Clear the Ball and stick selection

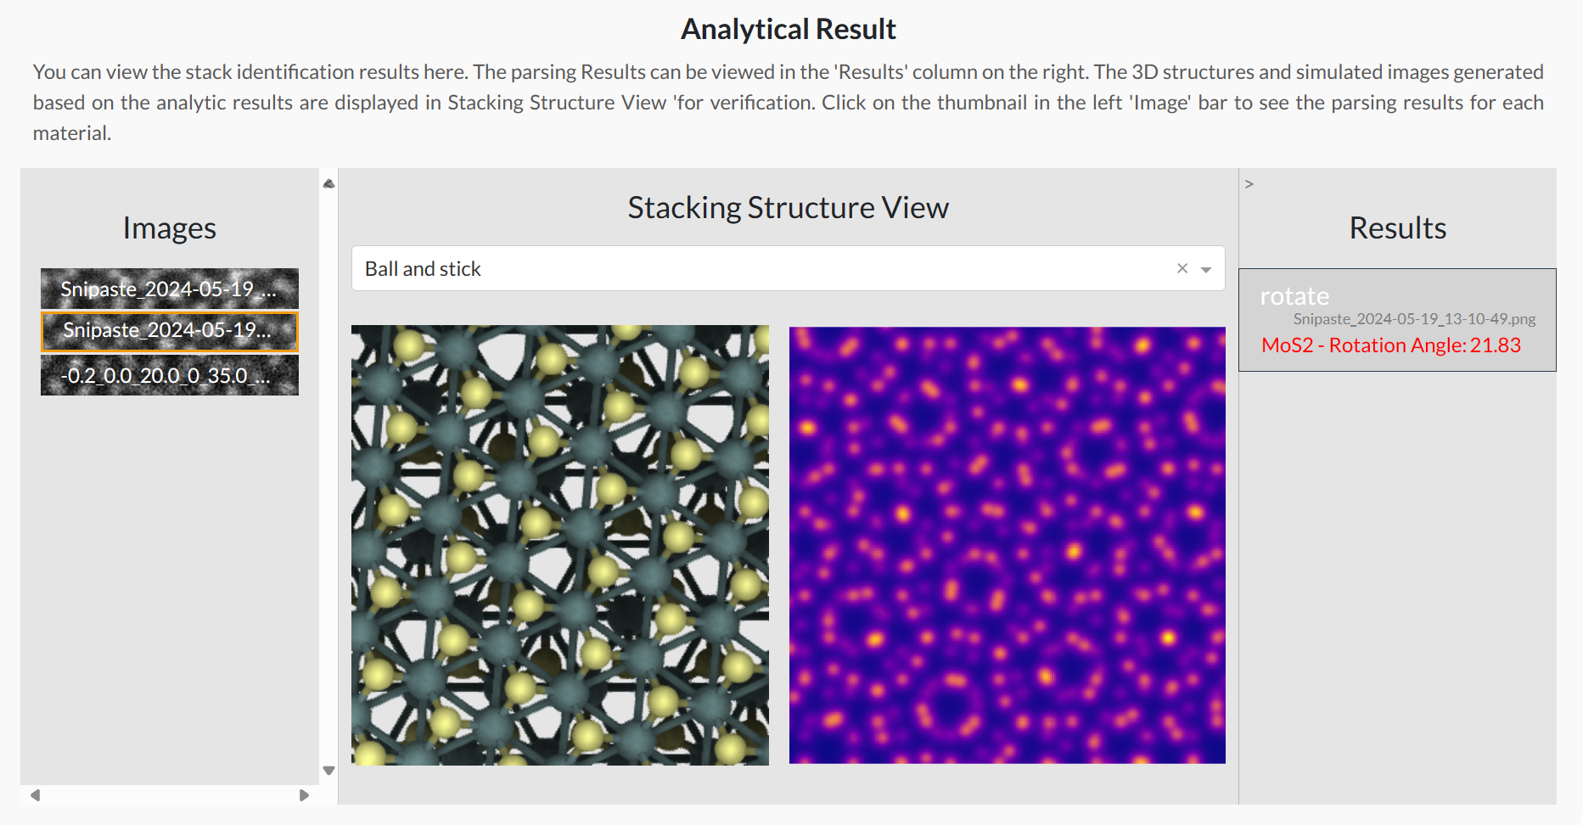[x=1182, y=268]
